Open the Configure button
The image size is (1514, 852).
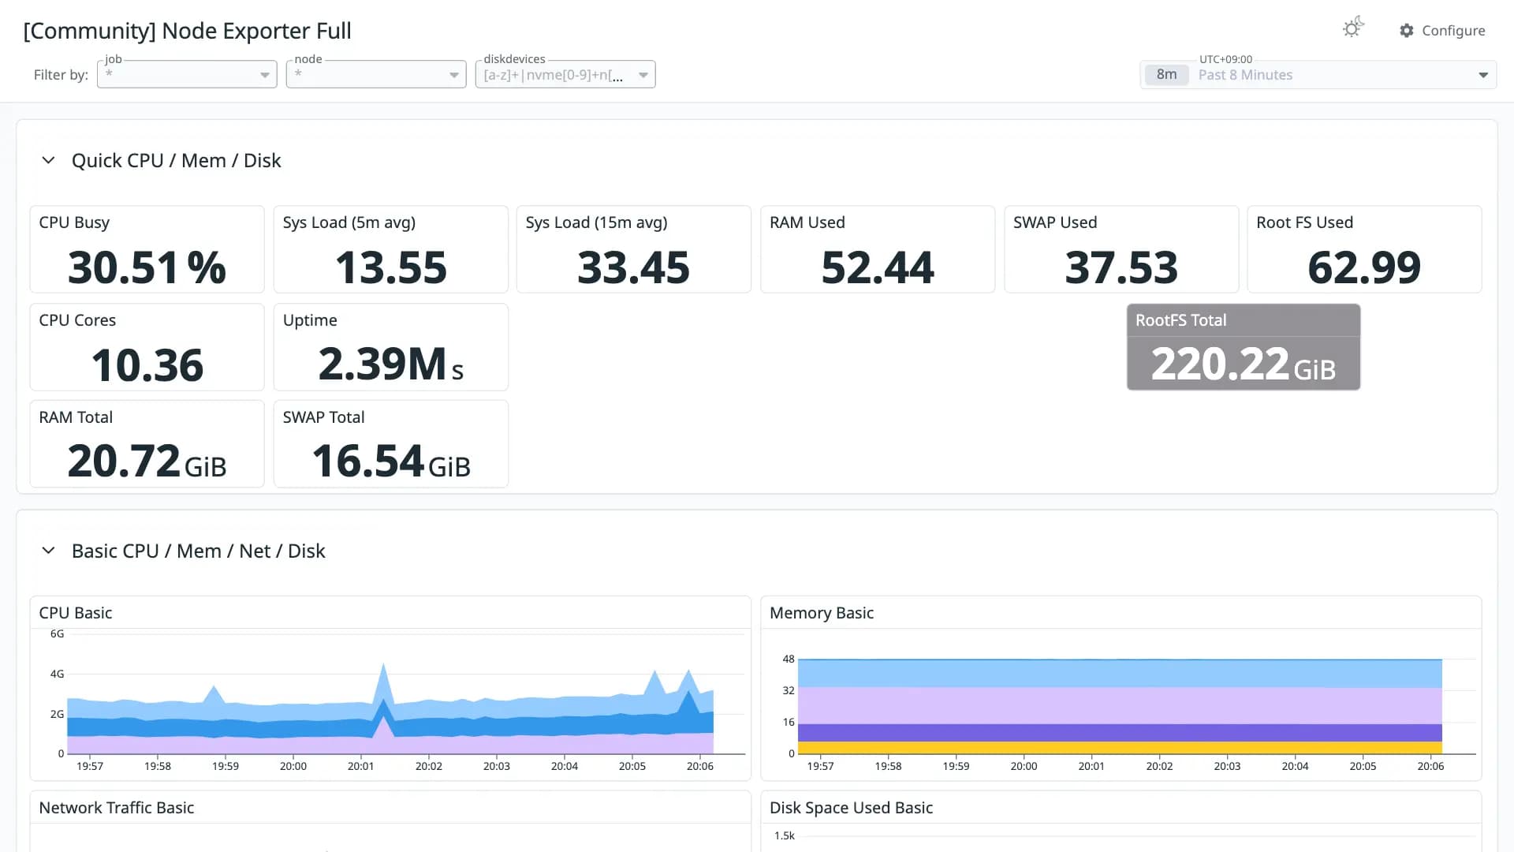coord(1442,30)
